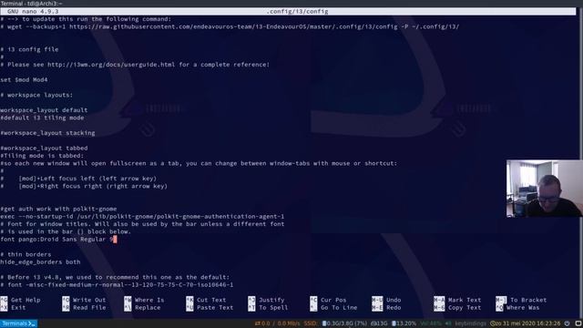Click the volume indicator in the status bar
Viewport: 583px width, 328px height.
[x=435, y=323]
